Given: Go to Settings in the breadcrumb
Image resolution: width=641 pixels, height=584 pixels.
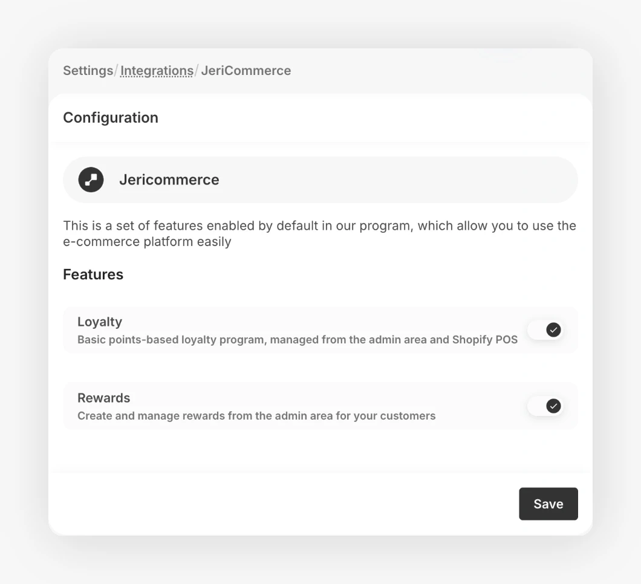Looking at the screenshot, I should 88,71.
